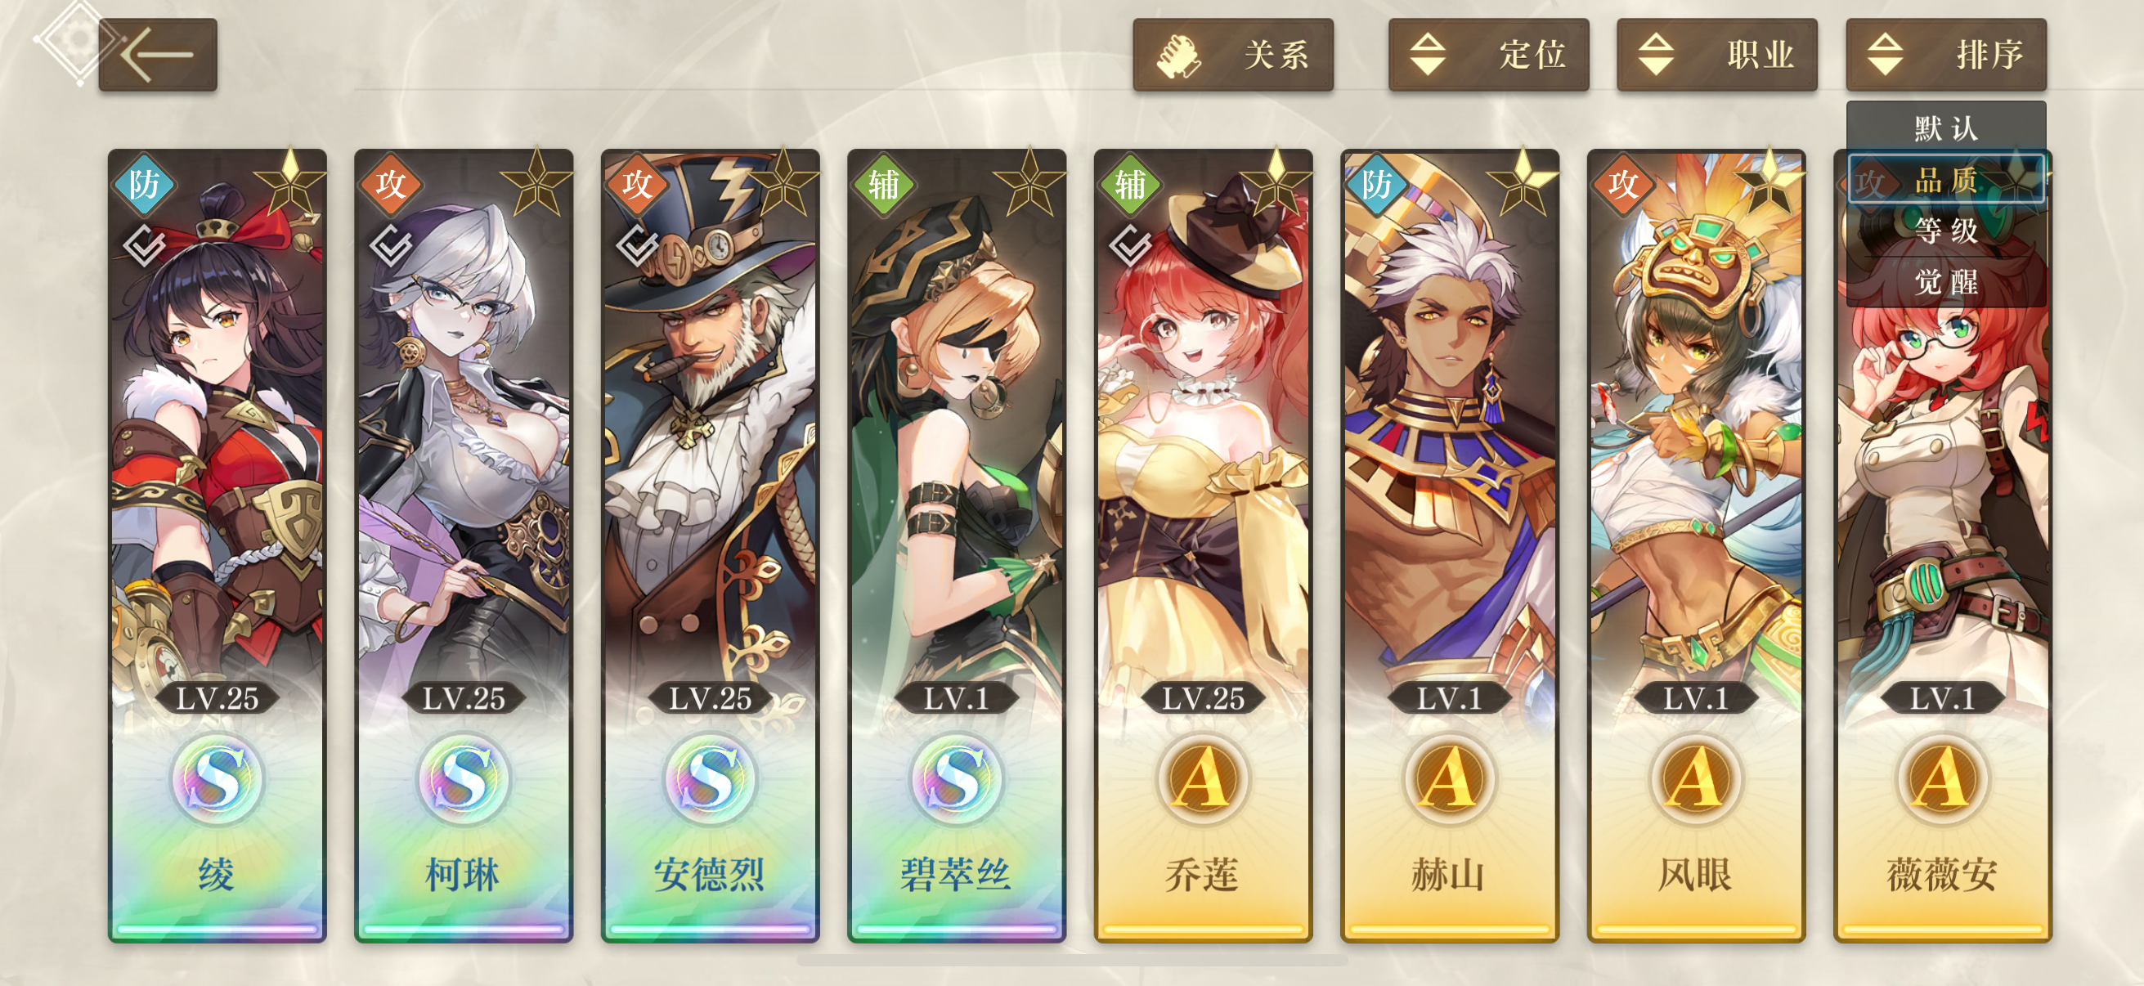Collapse the 排序 sort dropdown
This screenshot has height=986, width=2144.
(1946, 55)
